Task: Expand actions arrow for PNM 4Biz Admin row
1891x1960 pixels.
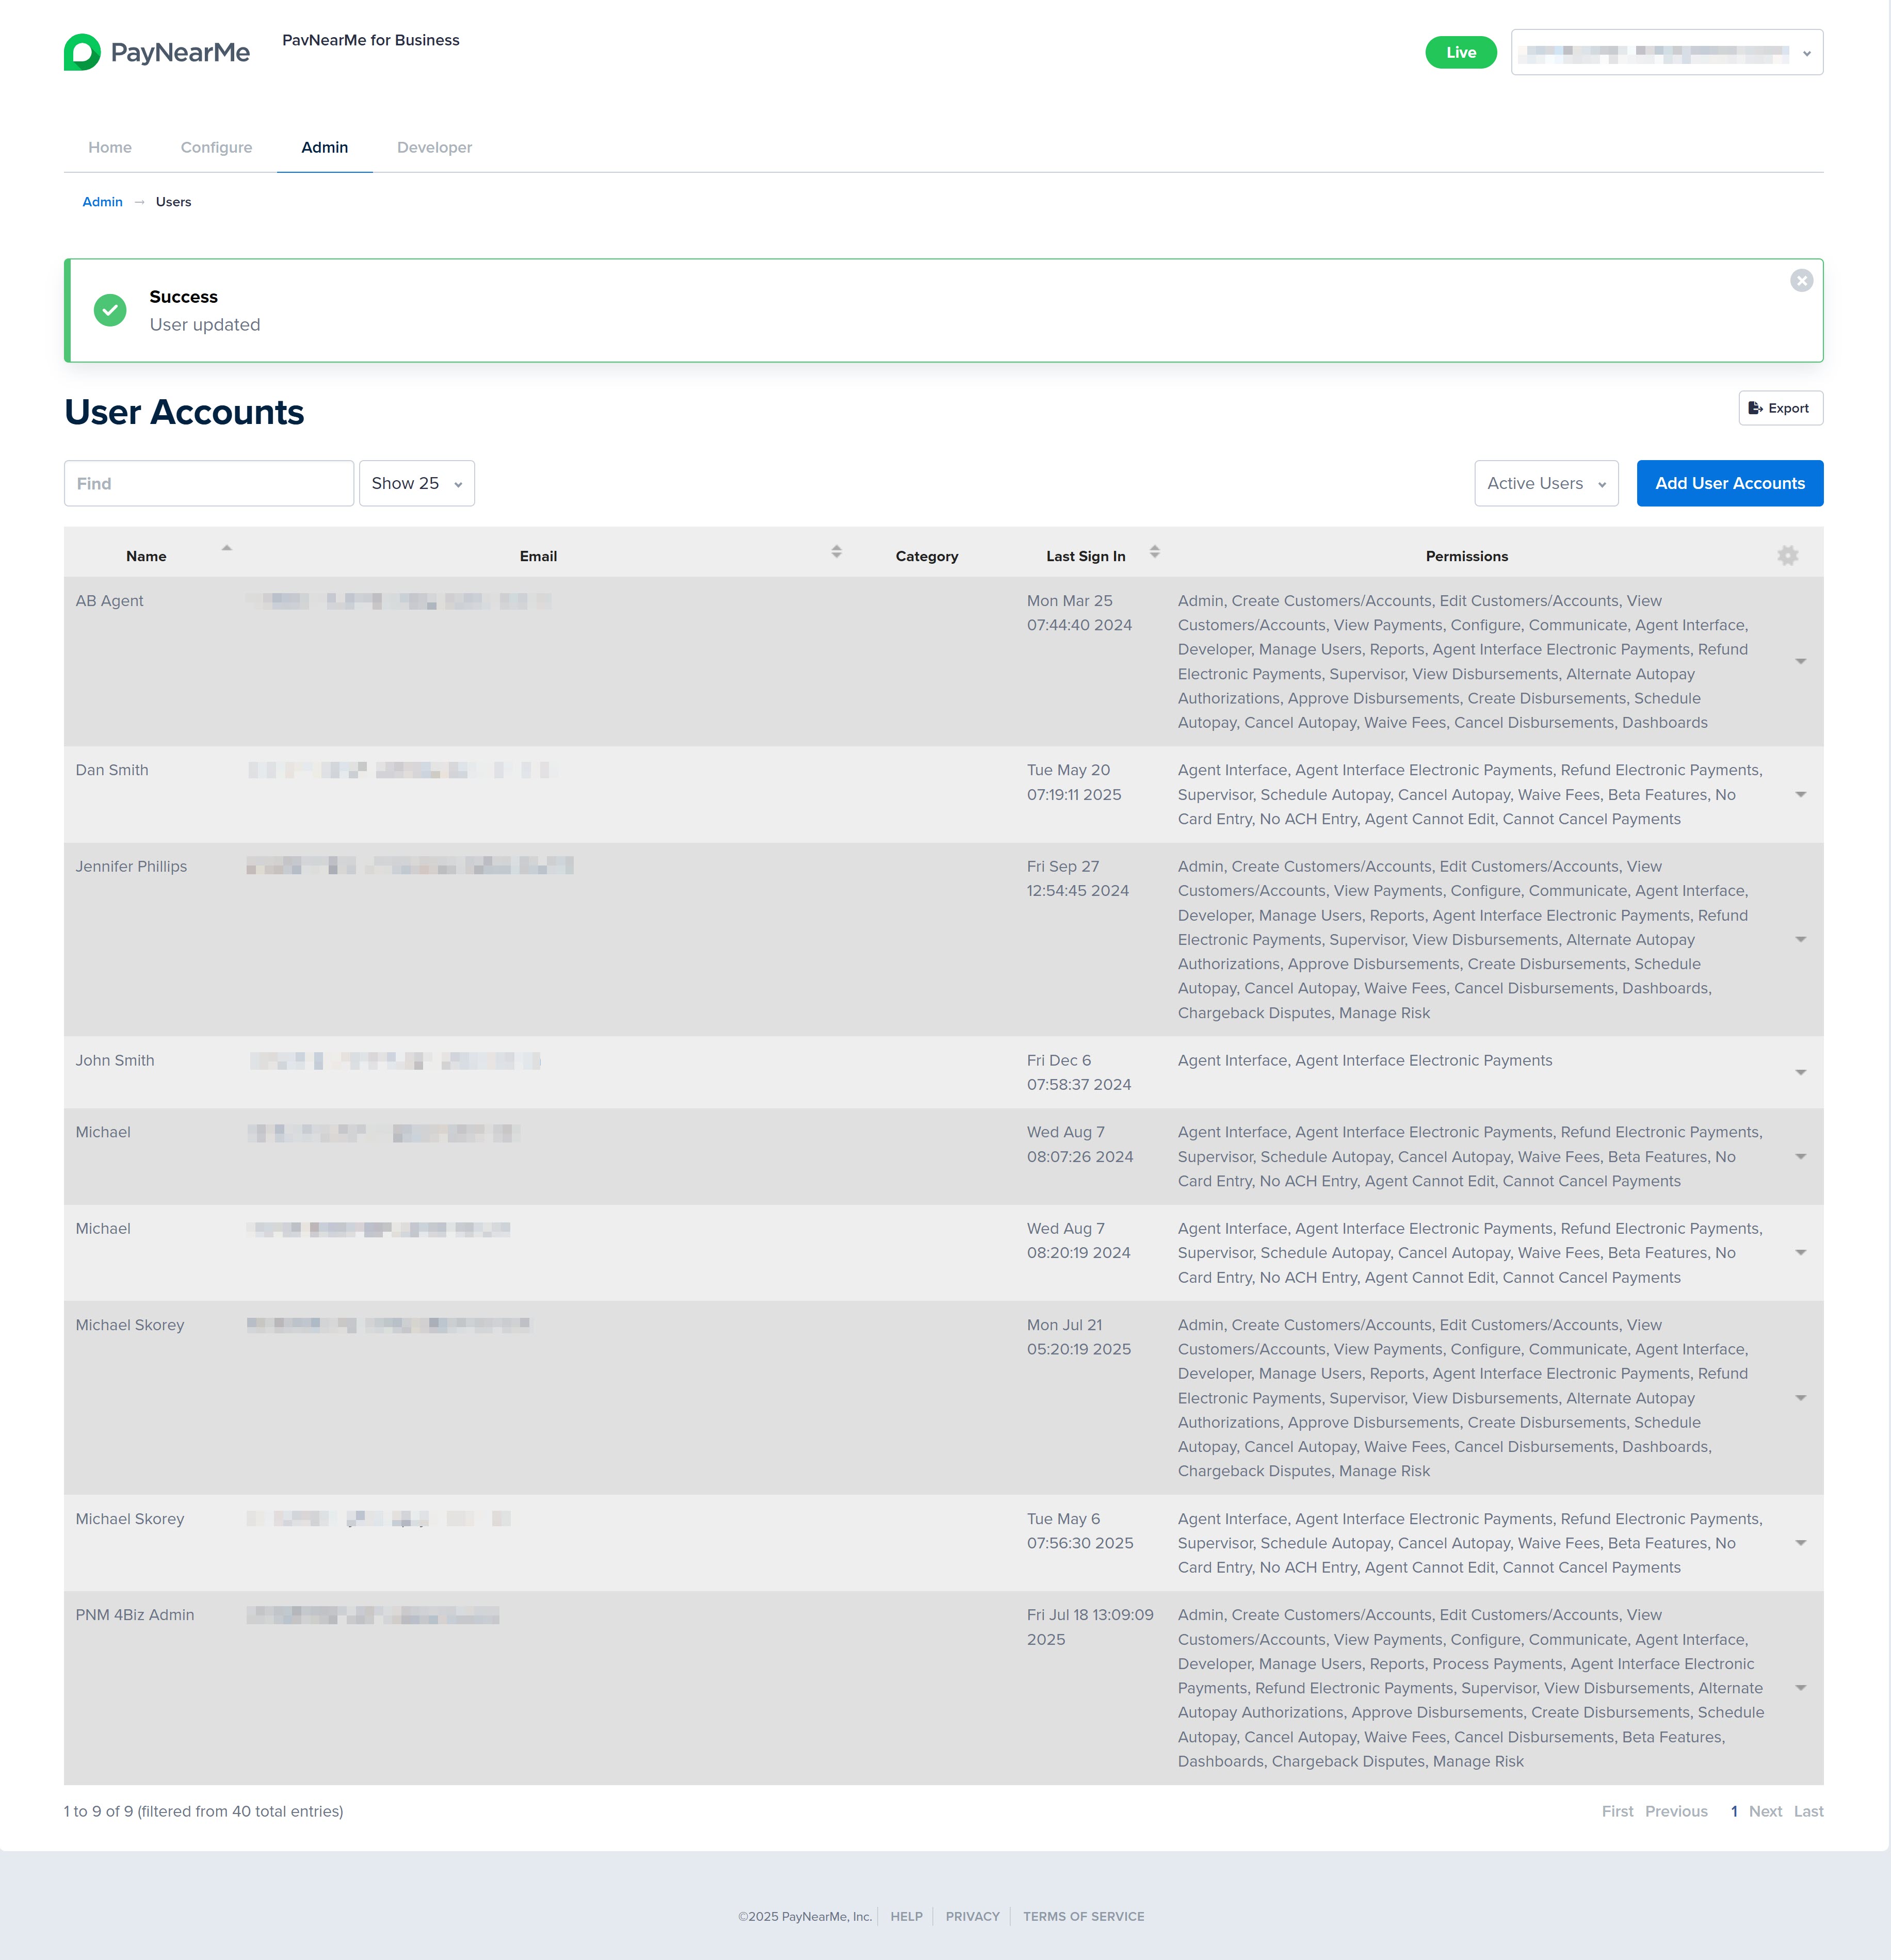Action: pos(1800,1688)
